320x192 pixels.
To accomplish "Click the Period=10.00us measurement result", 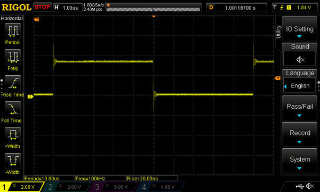I will coord(42,179).
